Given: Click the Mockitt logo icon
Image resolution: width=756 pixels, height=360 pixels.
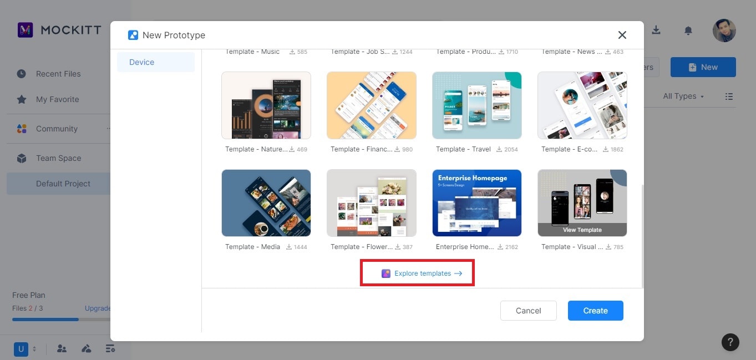Looking at the screenshot, I should (x=26, y=30).
